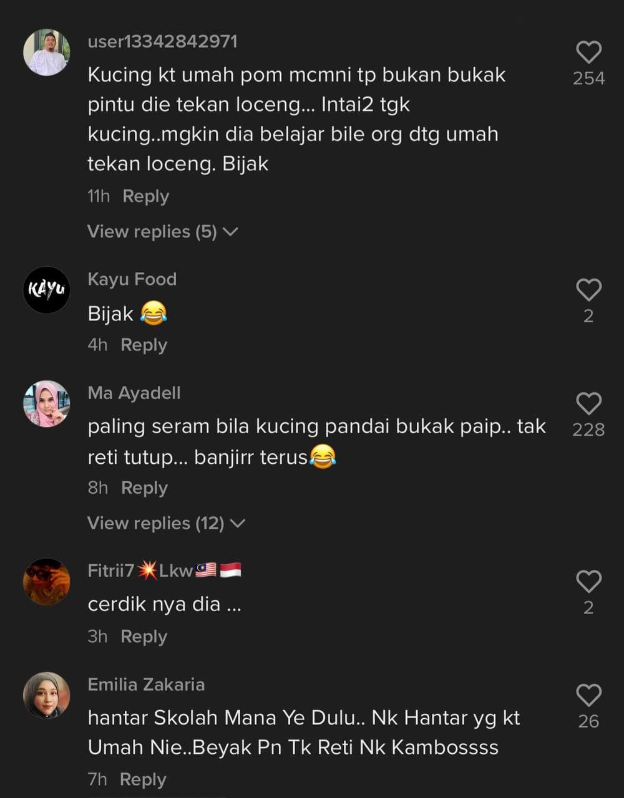Tap the heart next to Fitrii7's comment
Image resolution: width=624 pixels, height=798 pixels.
[x=588, y=582]
